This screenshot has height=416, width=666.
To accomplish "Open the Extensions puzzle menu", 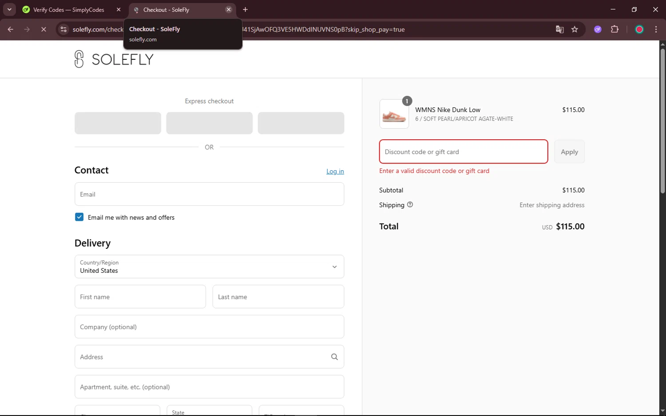I will coord(614,29).
